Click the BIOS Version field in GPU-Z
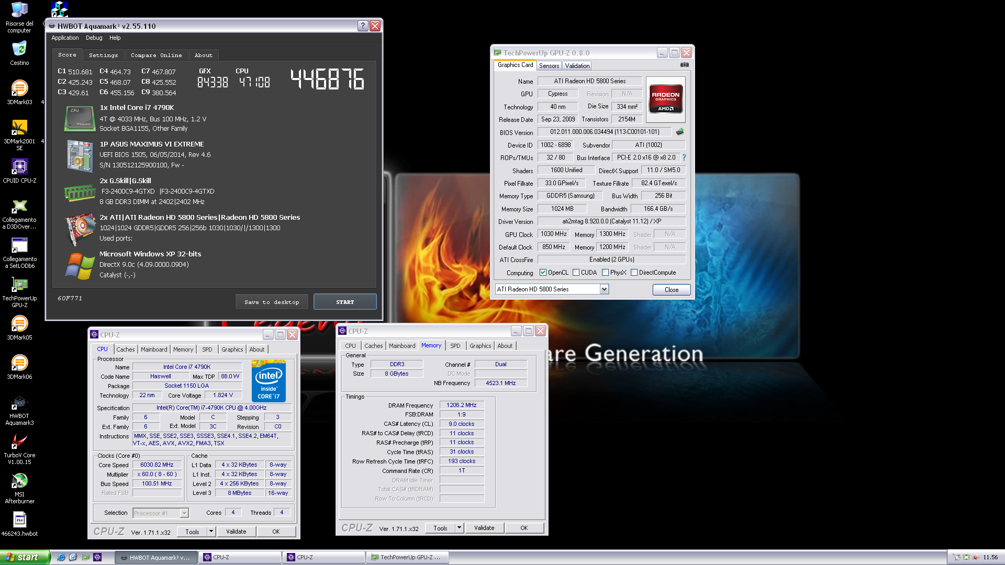The image size is (1005, 565). click(605, 132)
